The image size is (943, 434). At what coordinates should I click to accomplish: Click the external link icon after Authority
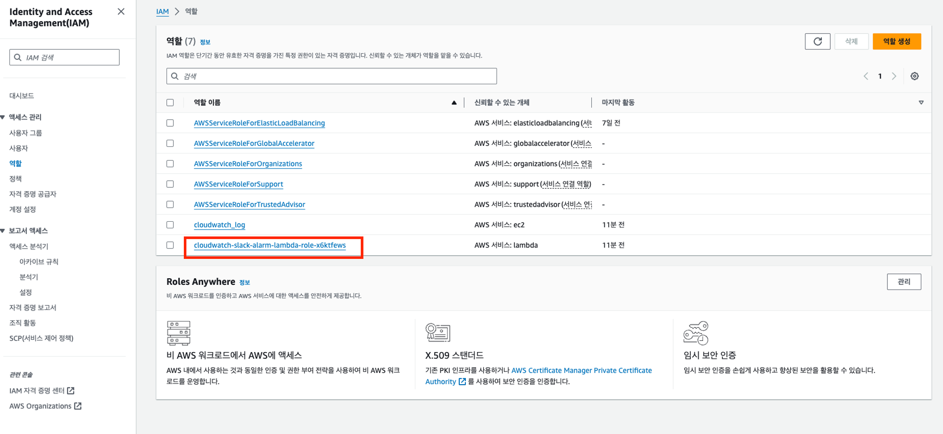click(x=462, y=382)
